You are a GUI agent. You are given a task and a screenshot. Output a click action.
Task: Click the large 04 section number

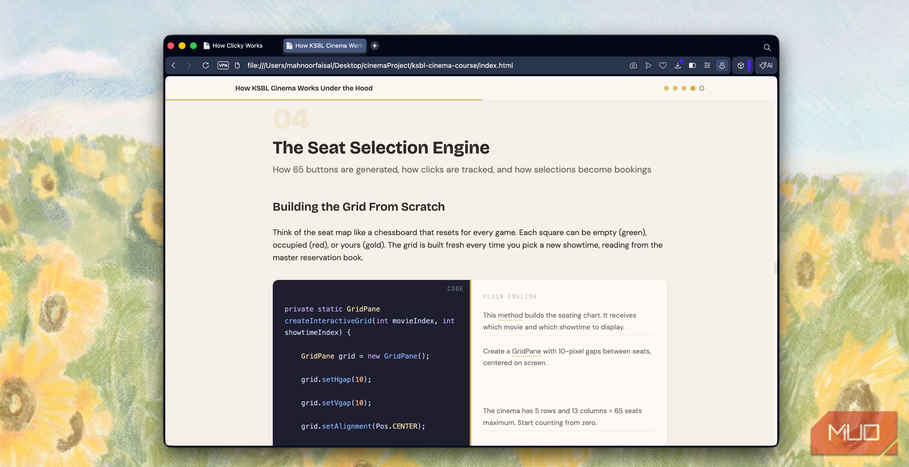click(x=291, y=119)
